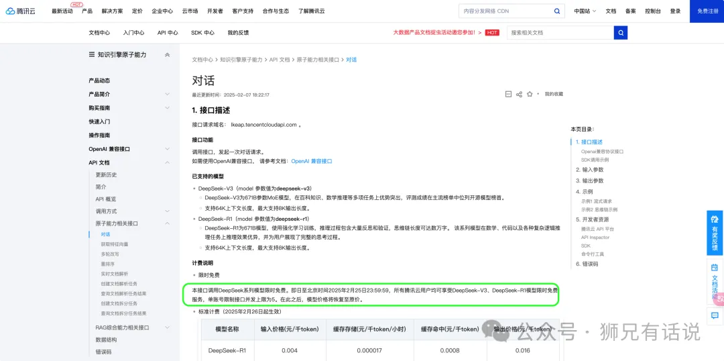724x361 pixels.
Task: Switch to SDK 中心 tab
Action: tap(202, 33)
